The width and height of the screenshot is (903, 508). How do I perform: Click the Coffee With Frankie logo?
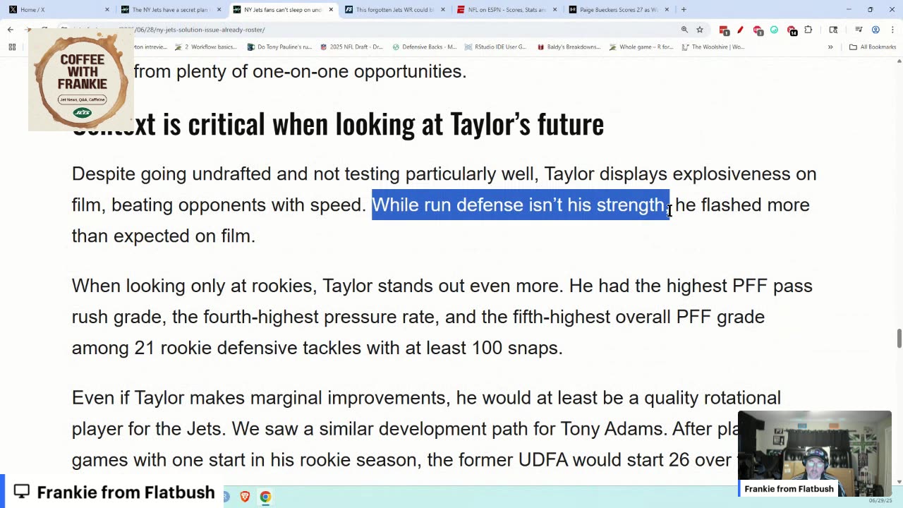tap(82, 80)
